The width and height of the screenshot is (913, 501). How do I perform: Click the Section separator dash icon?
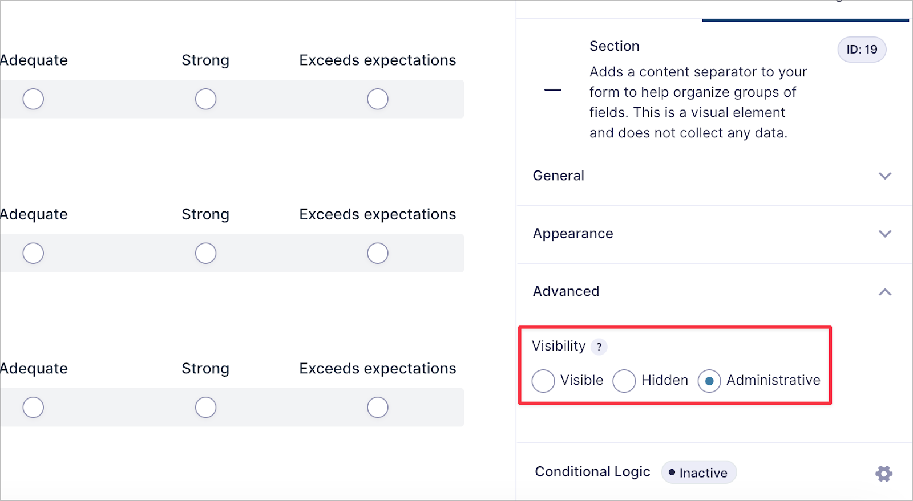tap(552, 89)
